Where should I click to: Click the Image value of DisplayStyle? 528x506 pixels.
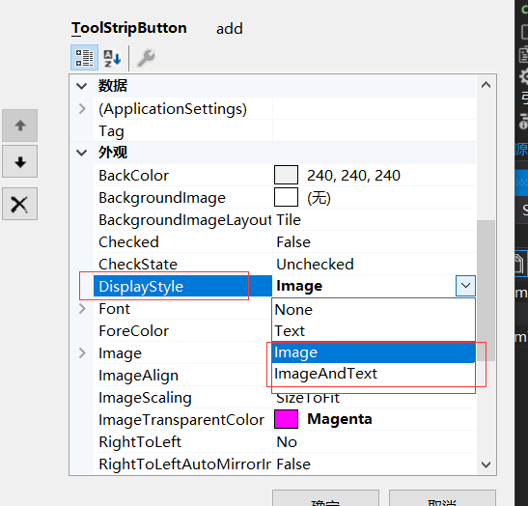pos(299,286)
